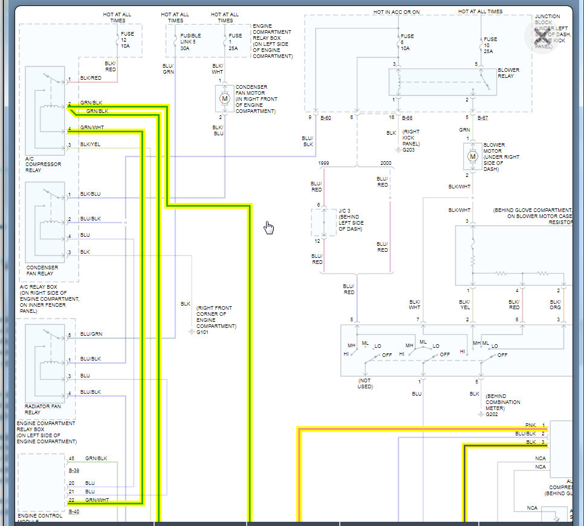
Task: Click the condenser fan motor M symbol
Action: 224,98
